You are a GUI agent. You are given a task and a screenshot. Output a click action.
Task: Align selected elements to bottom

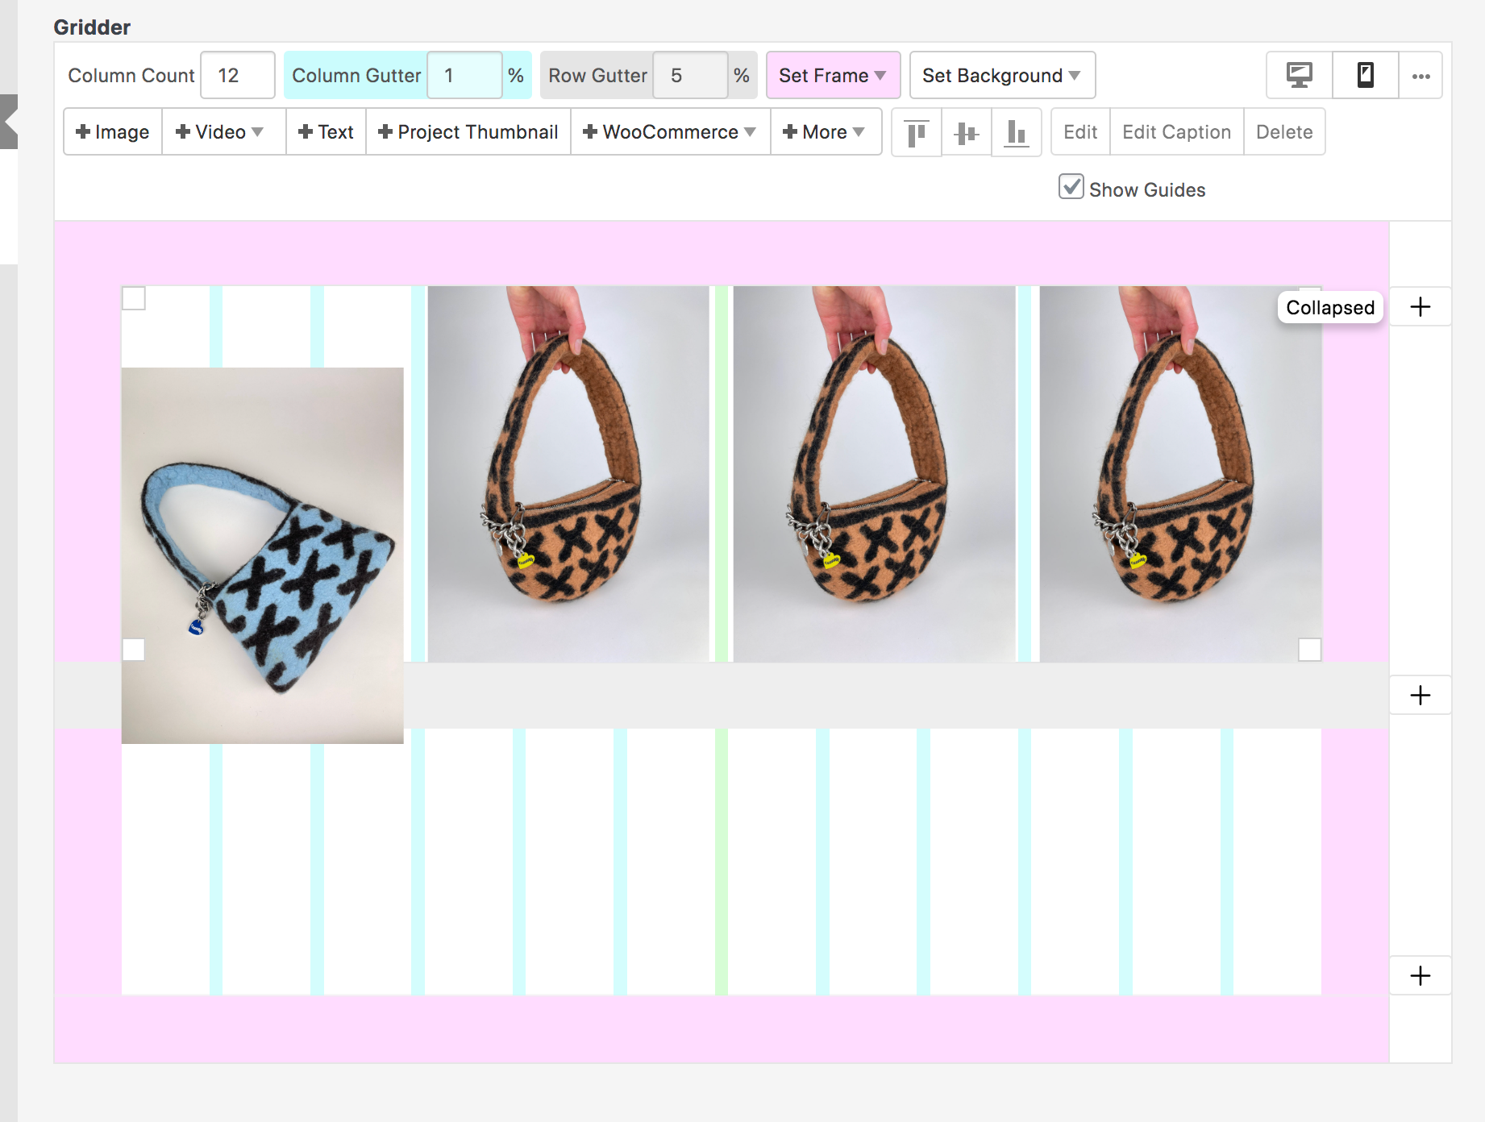point(1016,132)
